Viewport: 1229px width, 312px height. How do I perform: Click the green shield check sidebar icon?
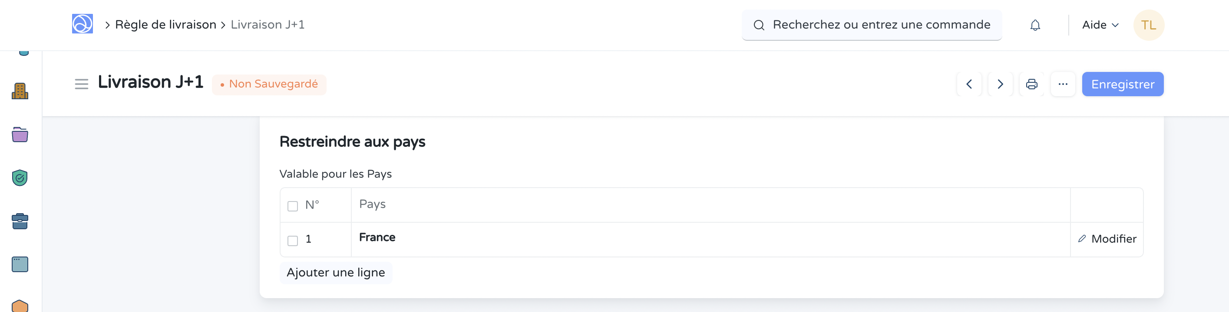[x=19, y=178]
